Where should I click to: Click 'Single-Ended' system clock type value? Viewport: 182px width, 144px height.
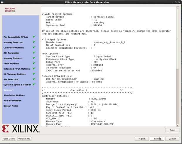click(x=102, y=56)
